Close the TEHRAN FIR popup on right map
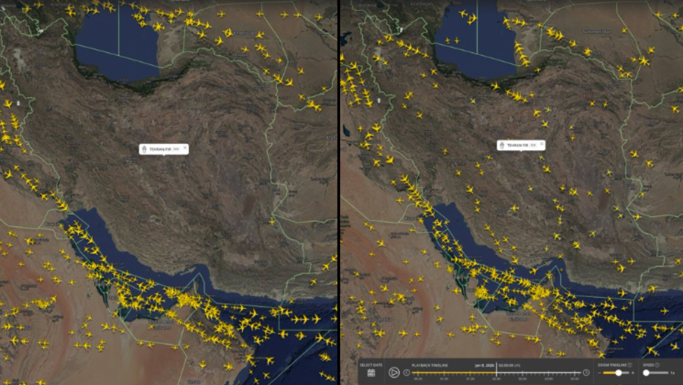 [541, 145]
